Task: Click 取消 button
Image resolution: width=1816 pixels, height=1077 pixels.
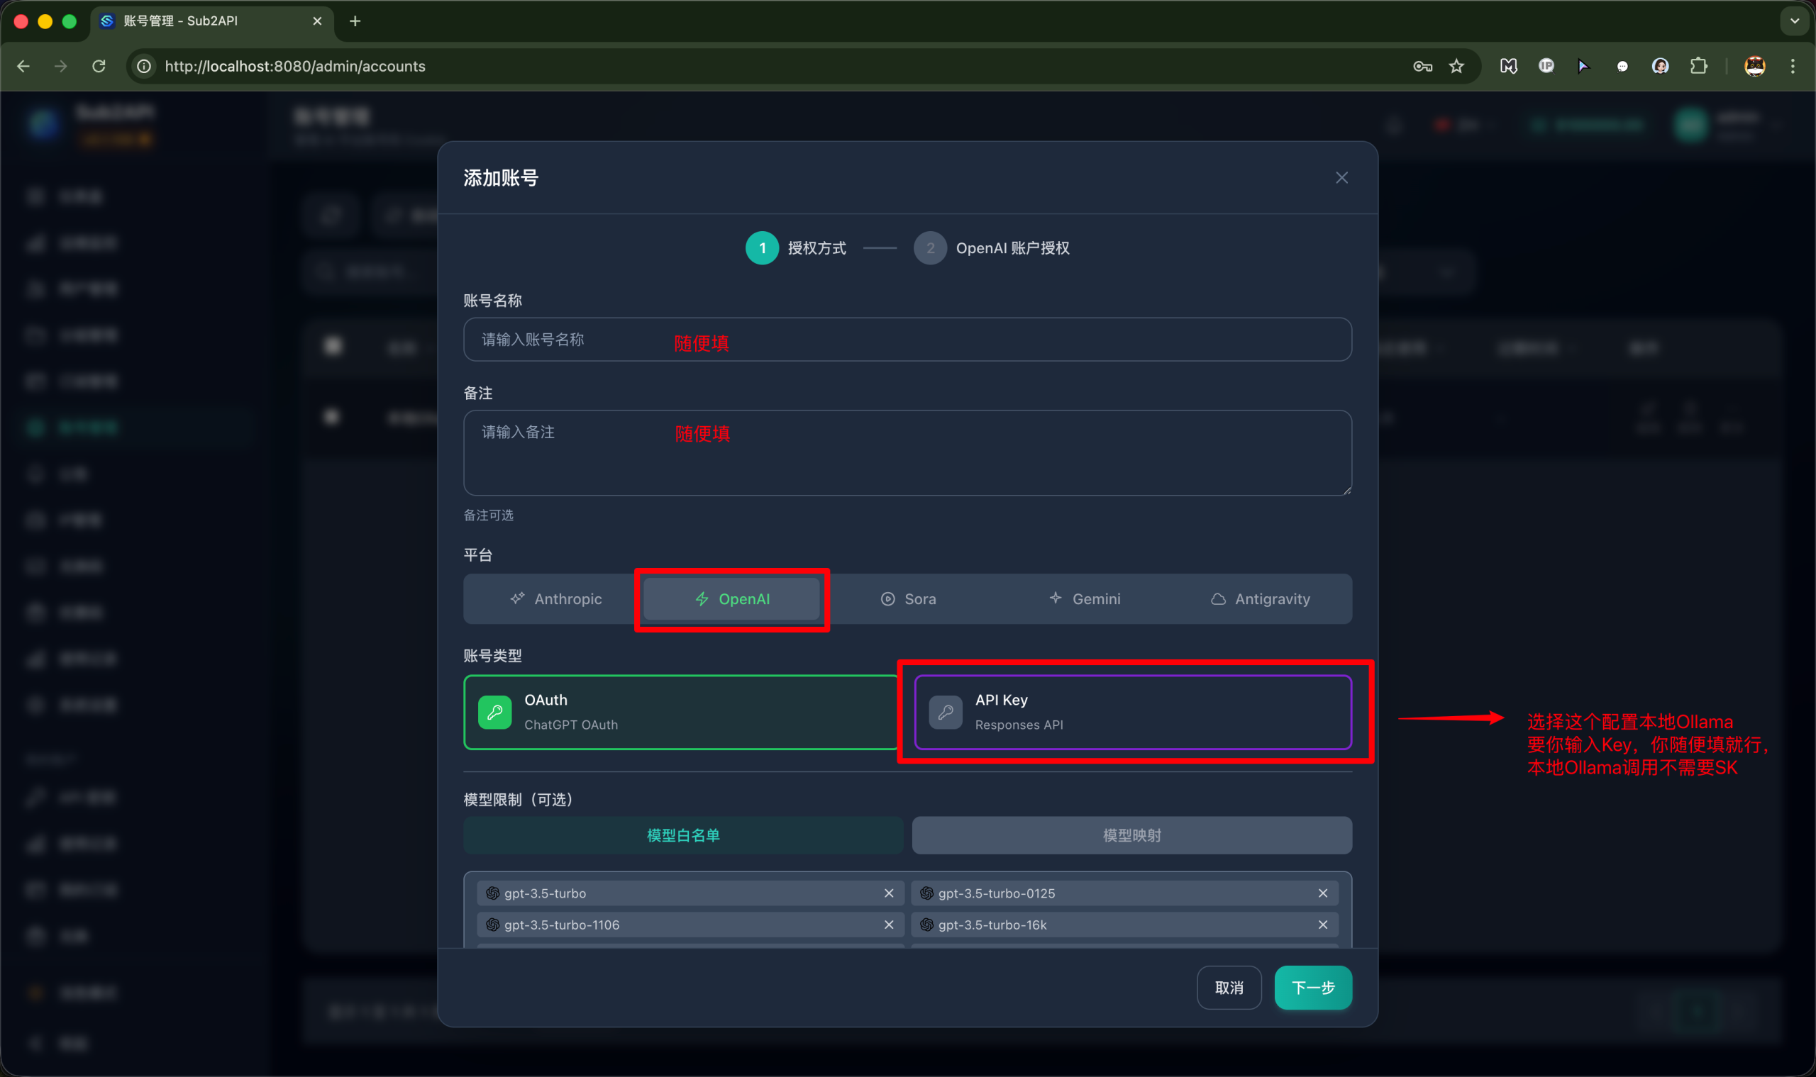Action: pos(1229,988)
